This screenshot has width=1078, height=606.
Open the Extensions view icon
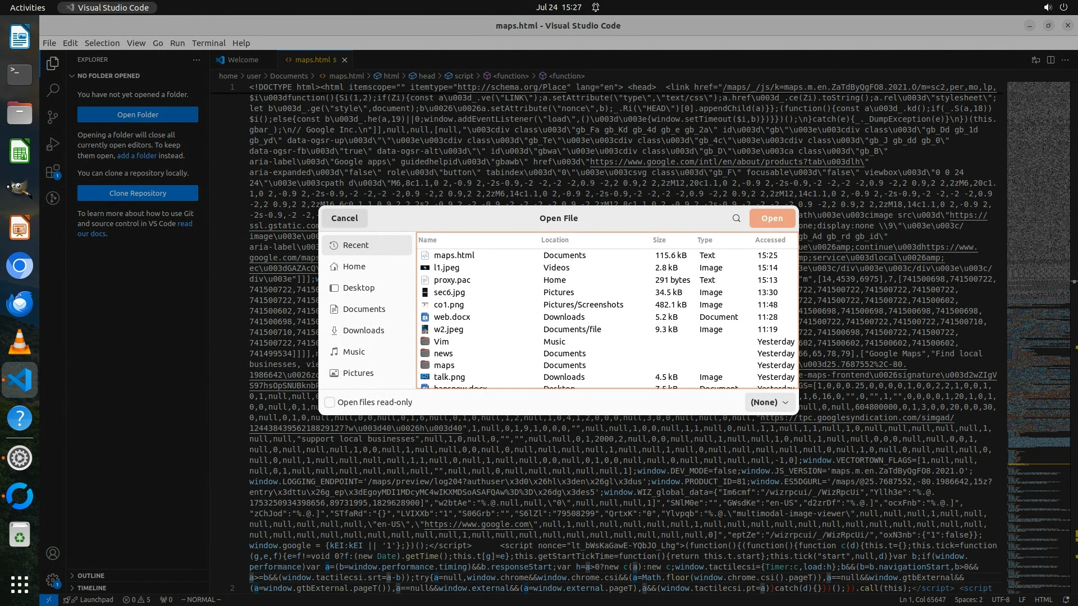(x=53, y=172)
